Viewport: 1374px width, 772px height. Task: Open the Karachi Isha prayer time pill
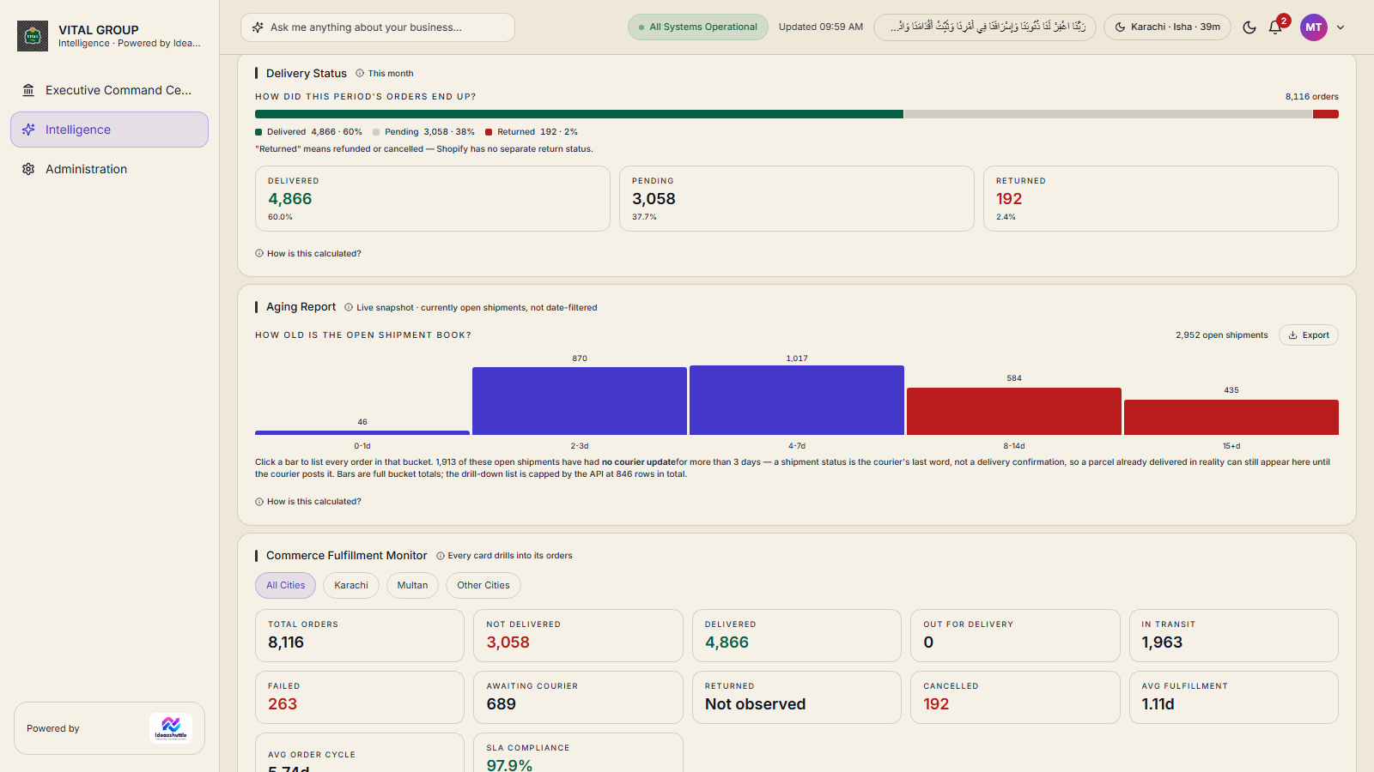coord(1167,27)
